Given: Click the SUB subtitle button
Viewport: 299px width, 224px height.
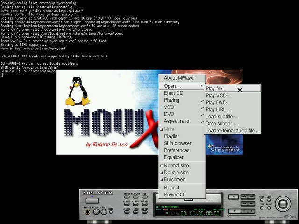Looking at the screenshot, I should pos(145,197).
